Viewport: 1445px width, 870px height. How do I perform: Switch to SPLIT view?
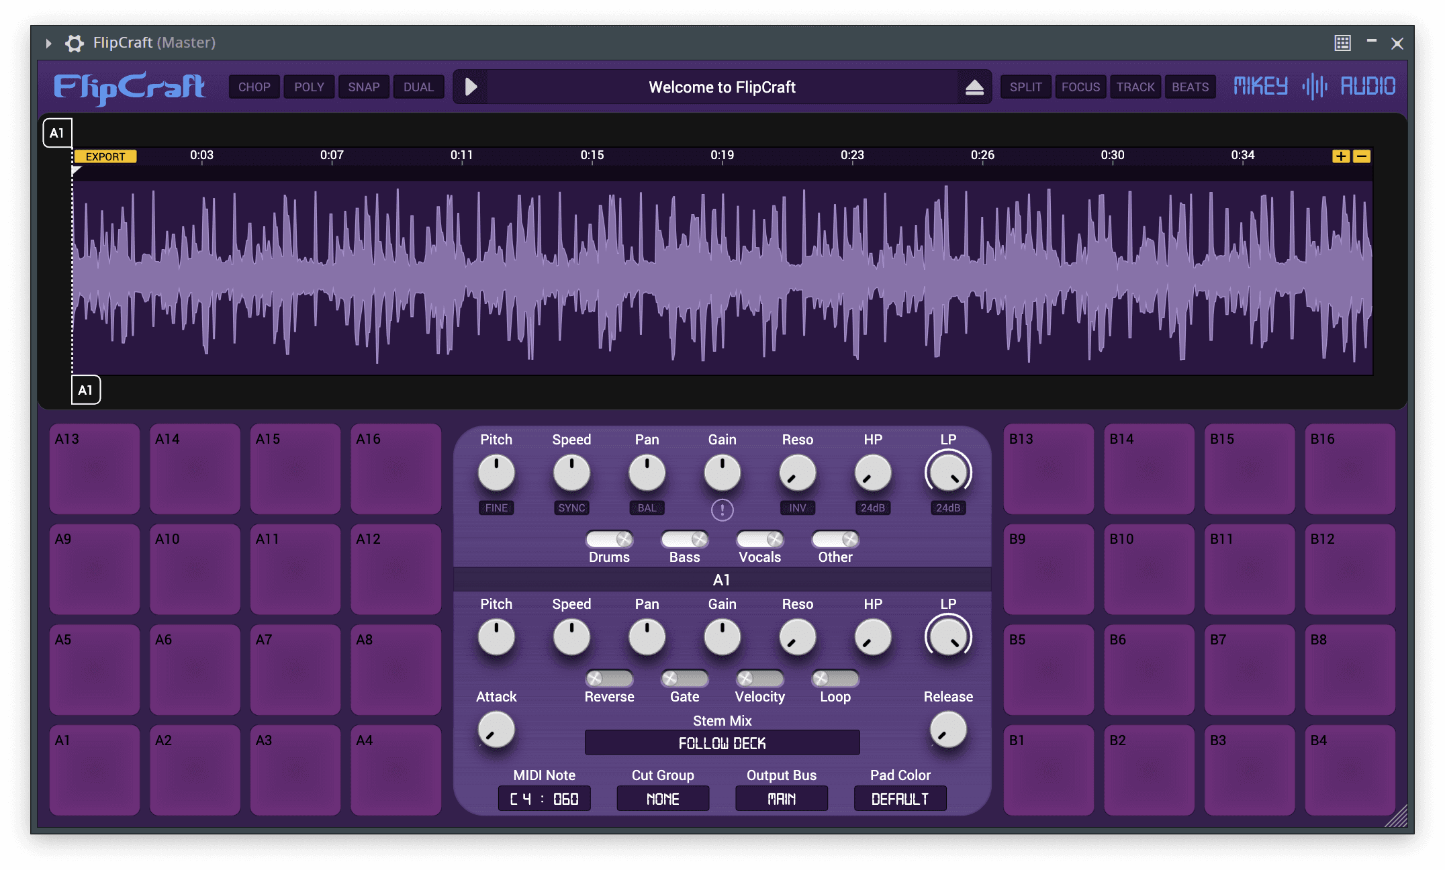point(1026,87)
